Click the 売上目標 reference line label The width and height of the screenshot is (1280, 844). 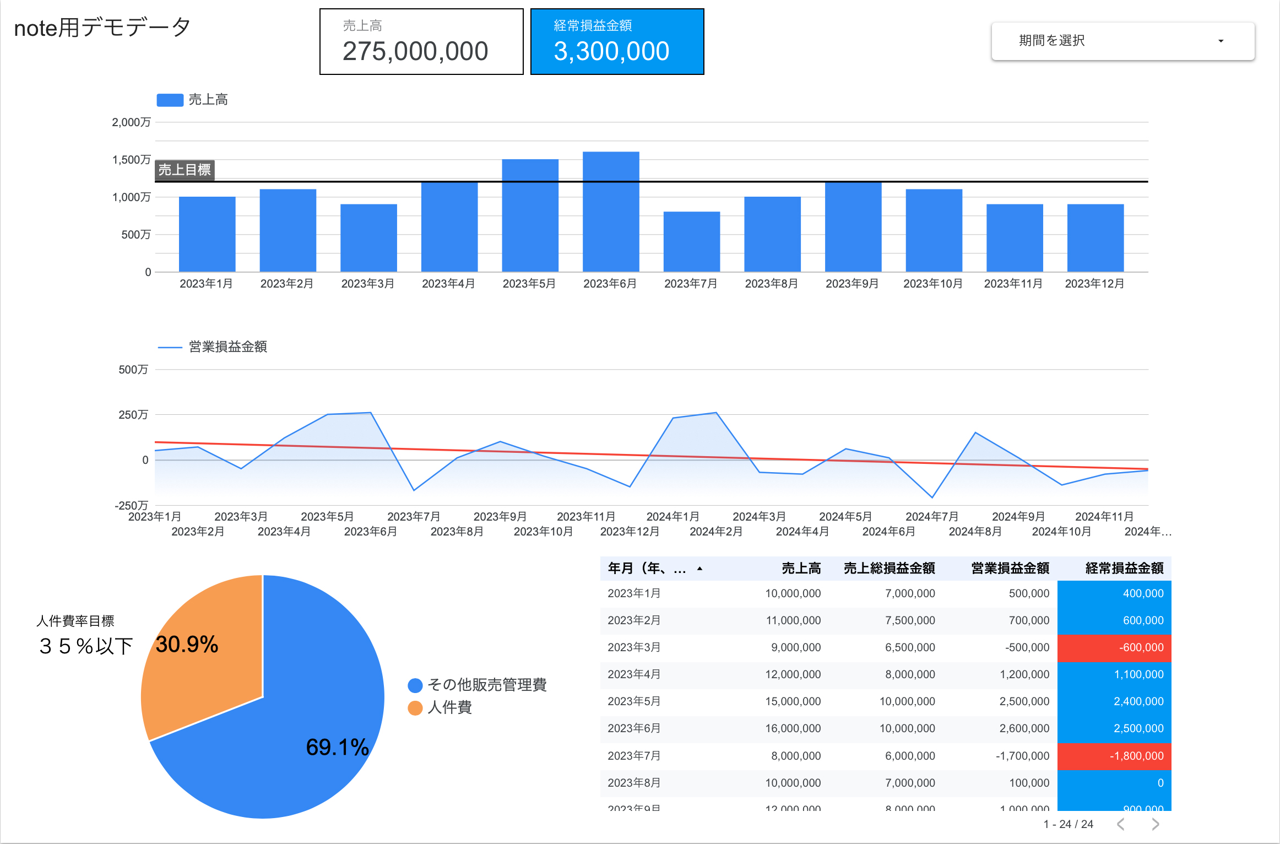pyautogui.click(x=185, y=170)
